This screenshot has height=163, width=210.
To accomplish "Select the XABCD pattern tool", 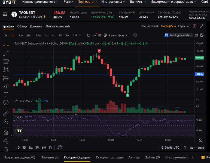I will point(6,70).
